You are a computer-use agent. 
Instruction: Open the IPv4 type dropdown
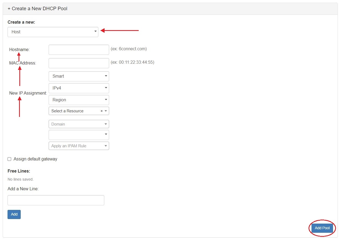pyautogui.click(x=79, y=88)
